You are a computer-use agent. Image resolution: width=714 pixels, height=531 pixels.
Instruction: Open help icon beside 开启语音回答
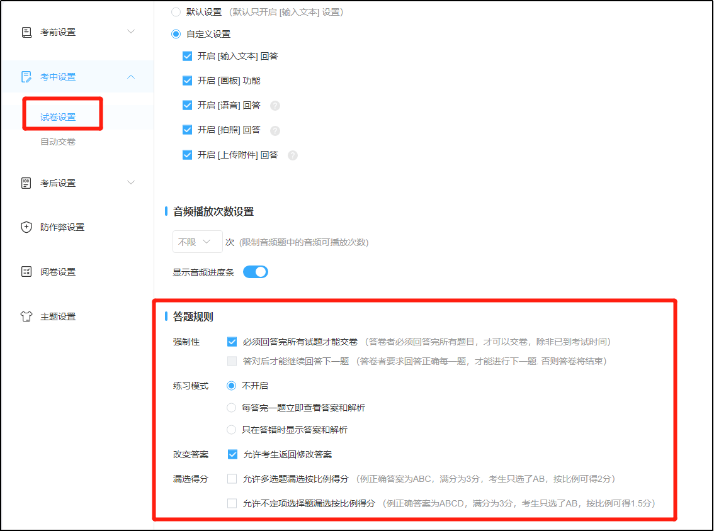coord(275,105)
